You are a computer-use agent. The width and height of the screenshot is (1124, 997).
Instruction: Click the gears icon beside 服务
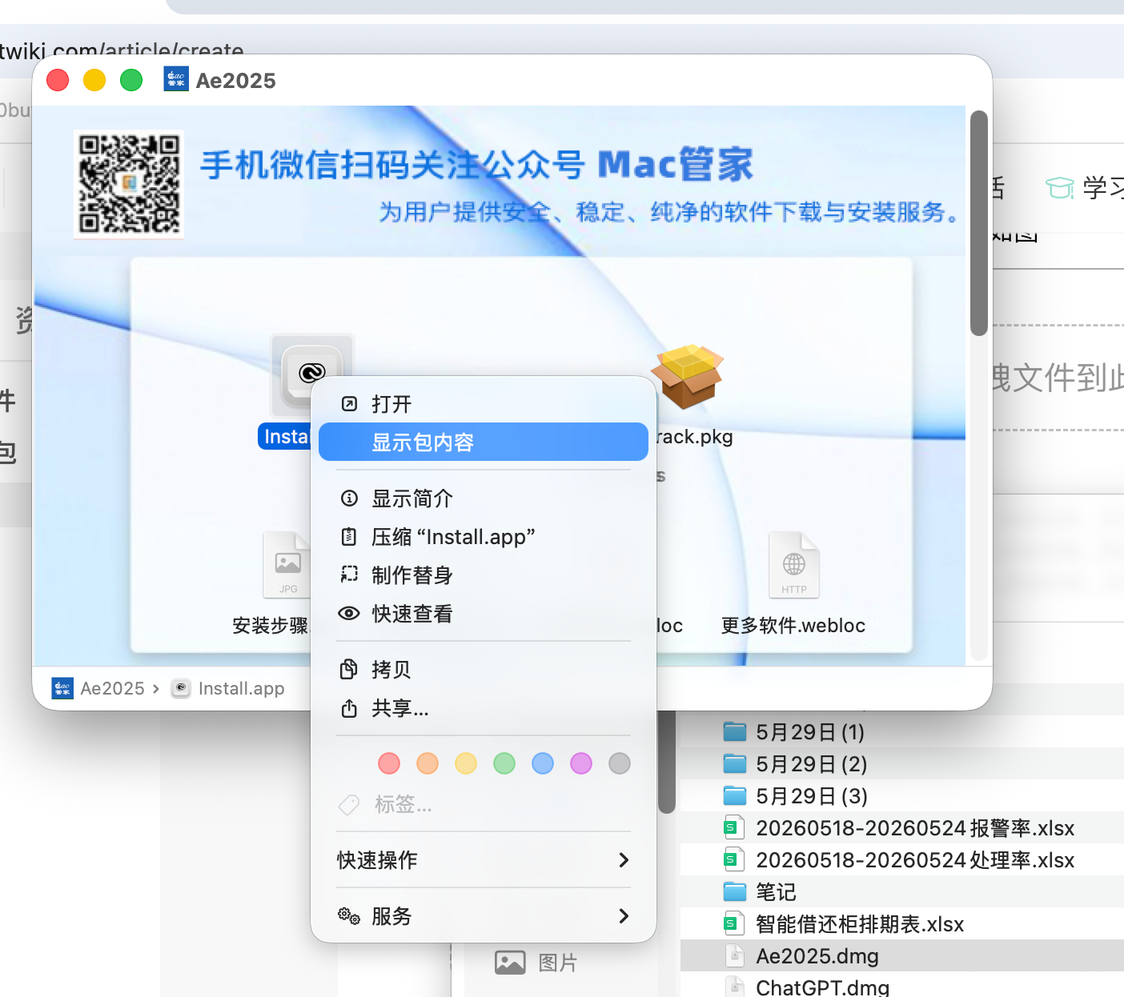pyautogui.click(x=349, y=915)
